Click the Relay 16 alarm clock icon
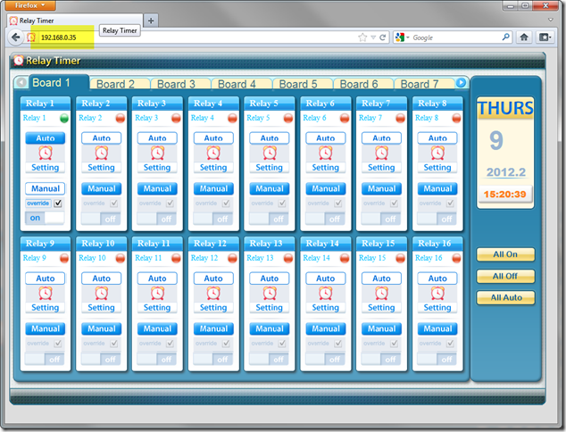Viewport: 566px width, 432px height. [437, 293]
